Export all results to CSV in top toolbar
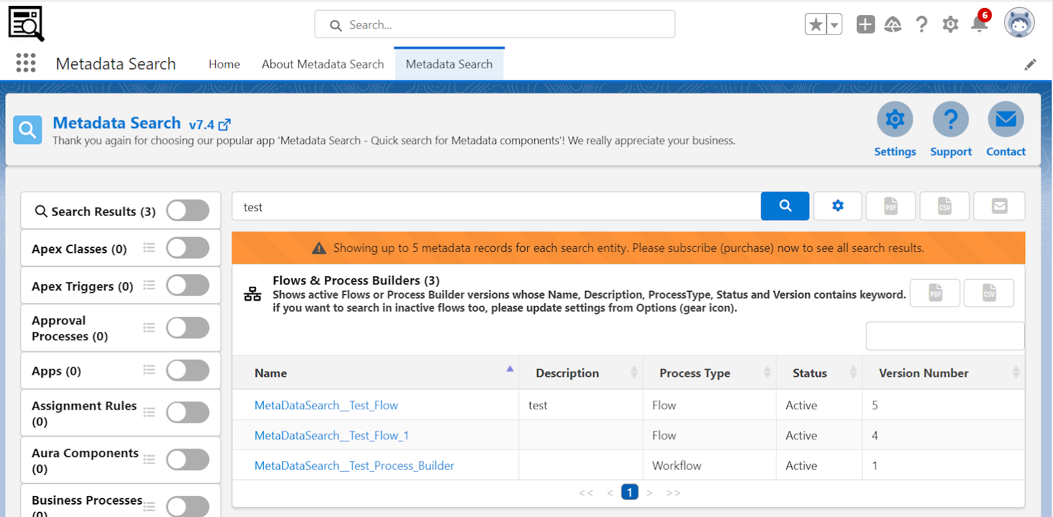 [x=944, y=206]
